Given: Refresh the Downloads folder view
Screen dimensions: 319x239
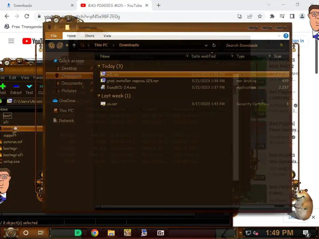Looking at the screenshot, I should 214,45.
